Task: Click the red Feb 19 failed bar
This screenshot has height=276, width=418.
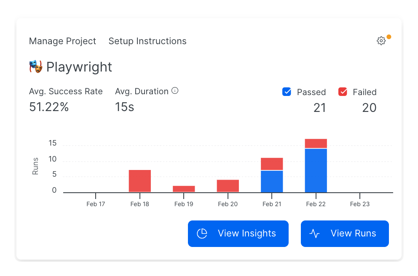Action: click(184, 189)
